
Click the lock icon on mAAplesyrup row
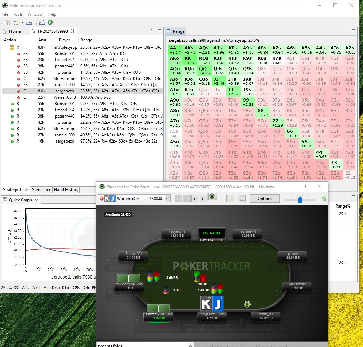[x=12, y=47]
